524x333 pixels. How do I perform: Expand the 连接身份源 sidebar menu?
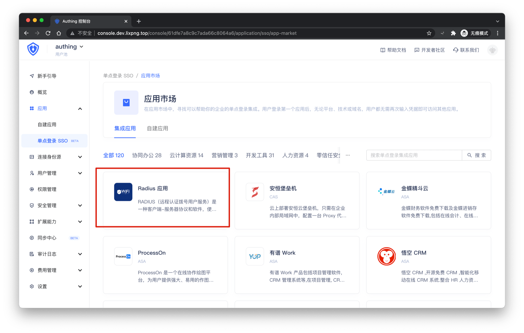(80, 157)
